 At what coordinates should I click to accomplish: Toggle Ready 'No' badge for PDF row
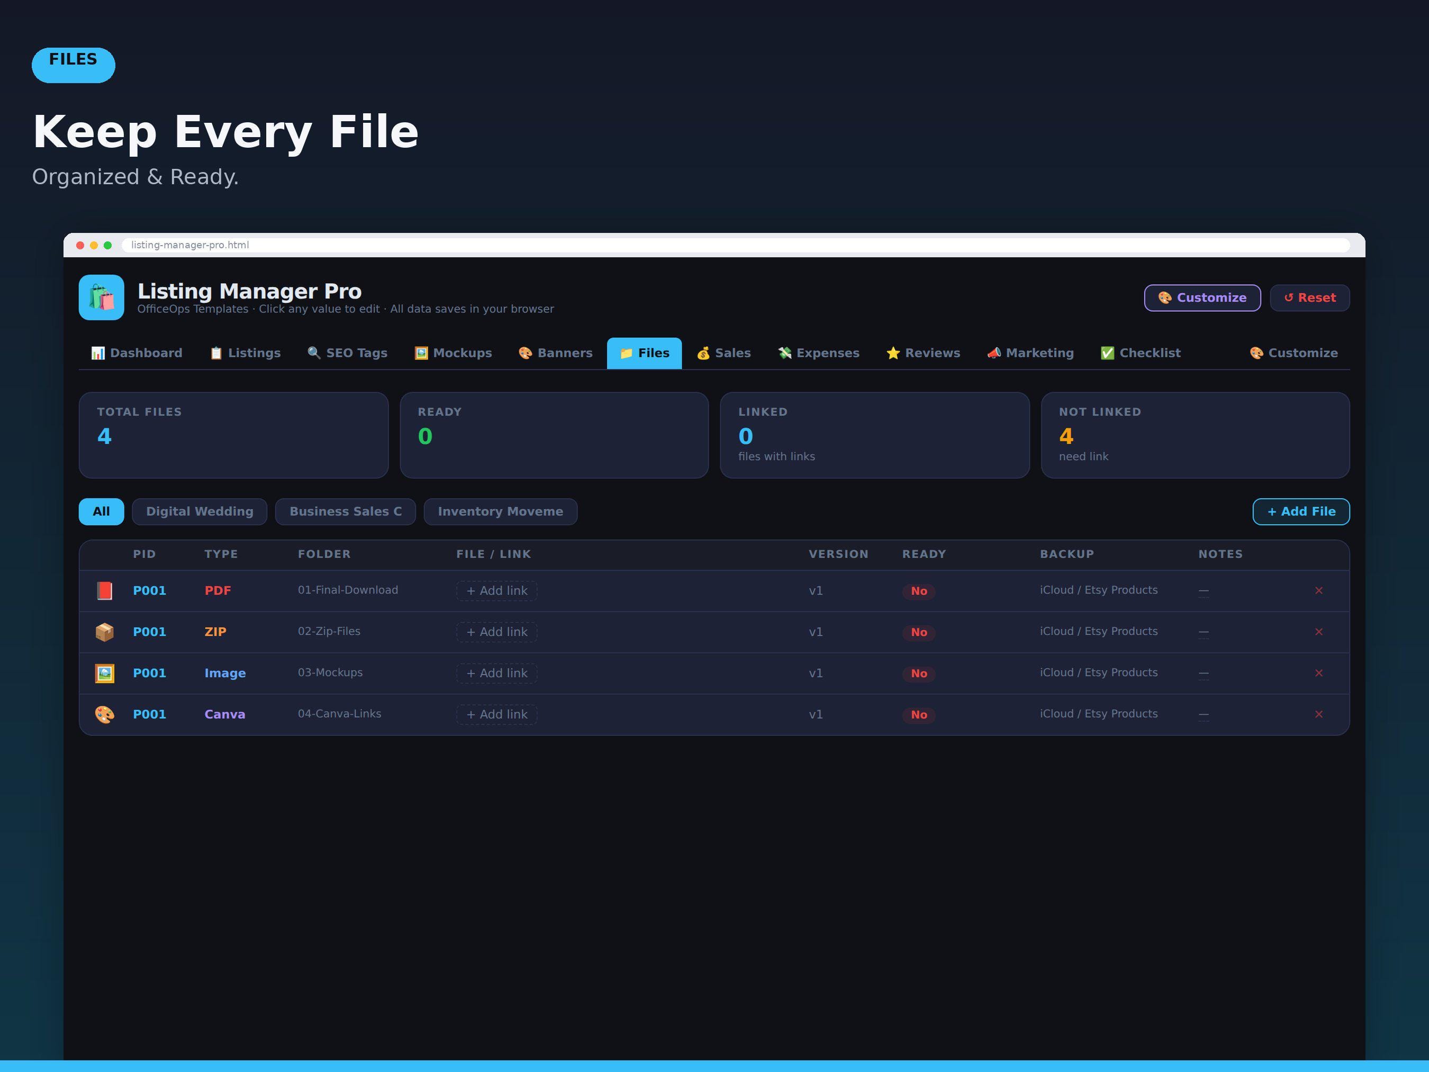(x=919, y=591)
